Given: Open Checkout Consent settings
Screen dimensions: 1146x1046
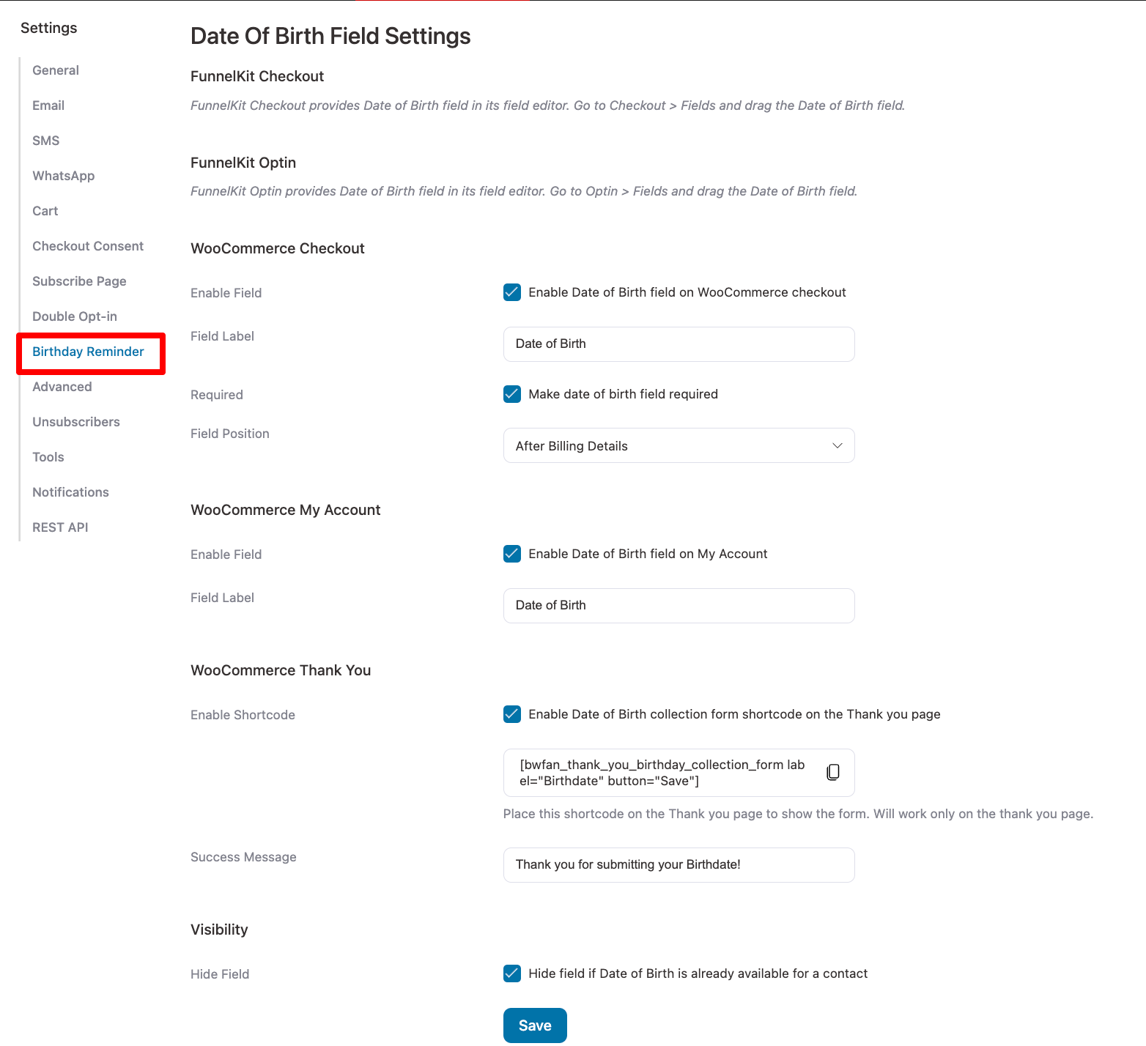Looking at the screenshot, I should click(88, 246).
